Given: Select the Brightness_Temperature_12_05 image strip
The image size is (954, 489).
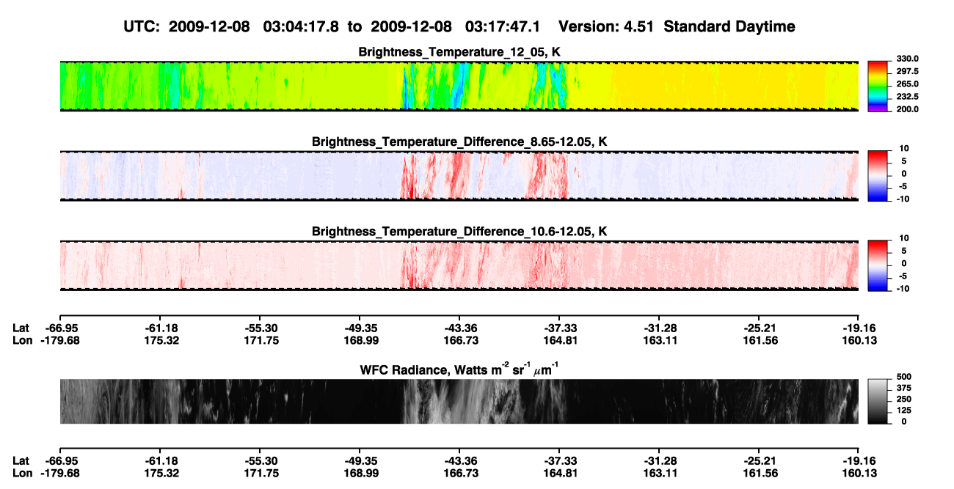Looking at the screenshot, I should [x=459, y=86].
